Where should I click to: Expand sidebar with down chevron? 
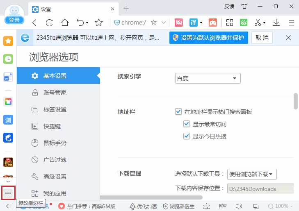(8, 181)
